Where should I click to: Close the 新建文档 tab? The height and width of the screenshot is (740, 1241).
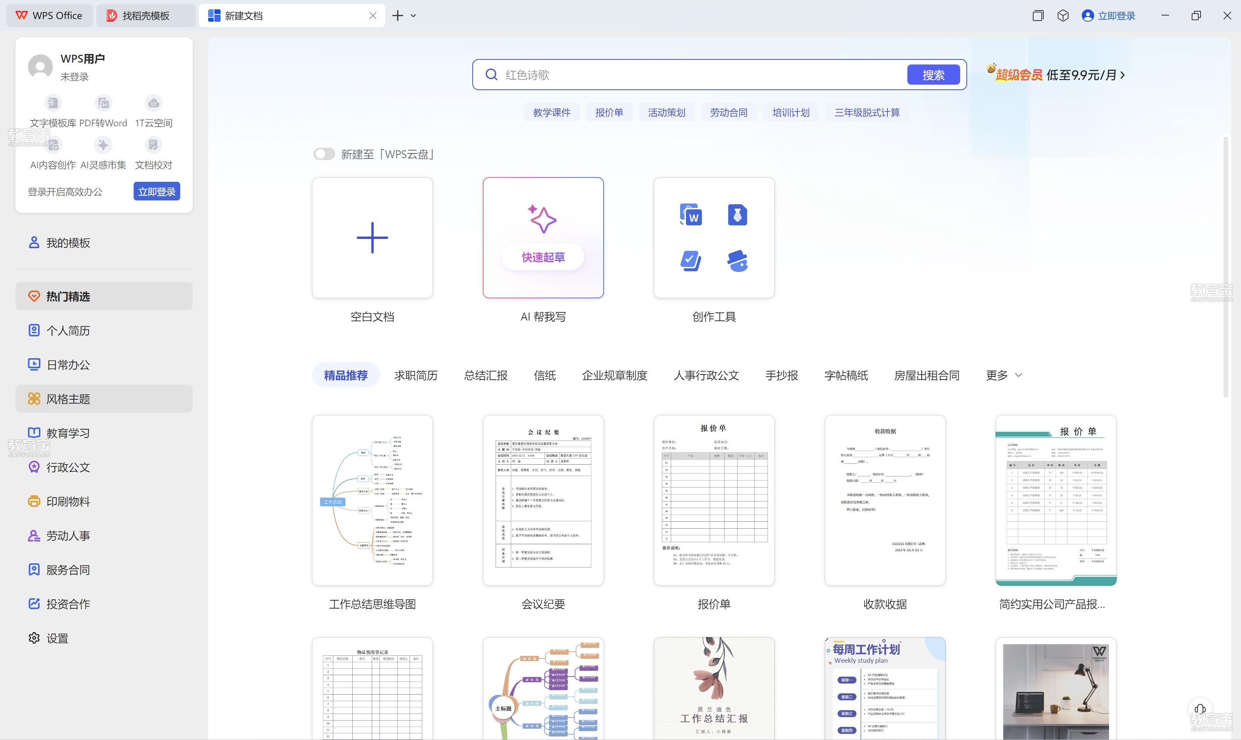tap(372, 16)
